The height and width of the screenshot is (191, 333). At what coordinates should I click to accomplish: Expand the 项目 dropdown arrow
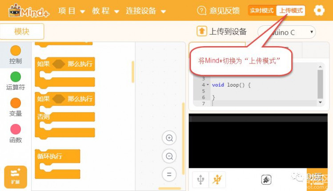(83, 12)
